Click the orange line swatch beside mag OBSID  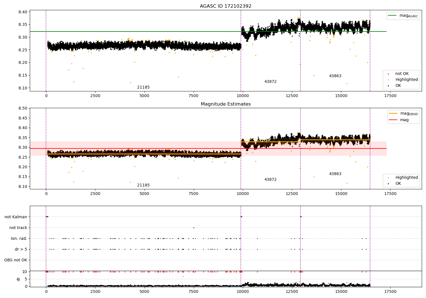[393, 113]
